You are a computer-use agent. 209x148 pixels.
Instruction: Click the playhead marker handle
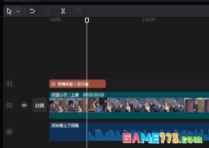tap(87, 20)
